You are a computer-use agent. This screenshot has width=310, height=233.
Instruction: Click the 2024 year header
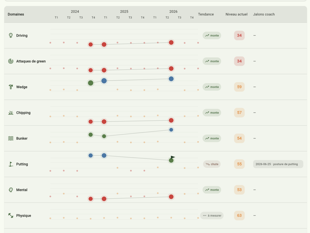coord(75,11)
